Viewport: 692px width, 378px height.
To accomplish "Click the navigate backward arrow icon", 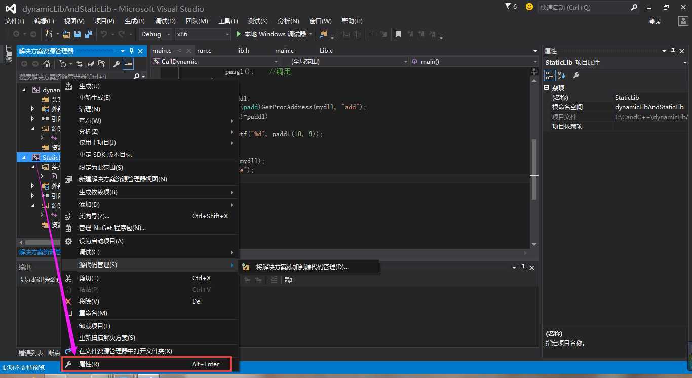I will coord(17,34).
